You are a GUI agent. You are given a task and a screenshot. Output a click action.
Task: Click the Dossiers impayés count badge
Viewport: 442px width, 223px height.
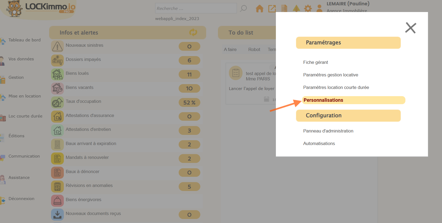189,61
